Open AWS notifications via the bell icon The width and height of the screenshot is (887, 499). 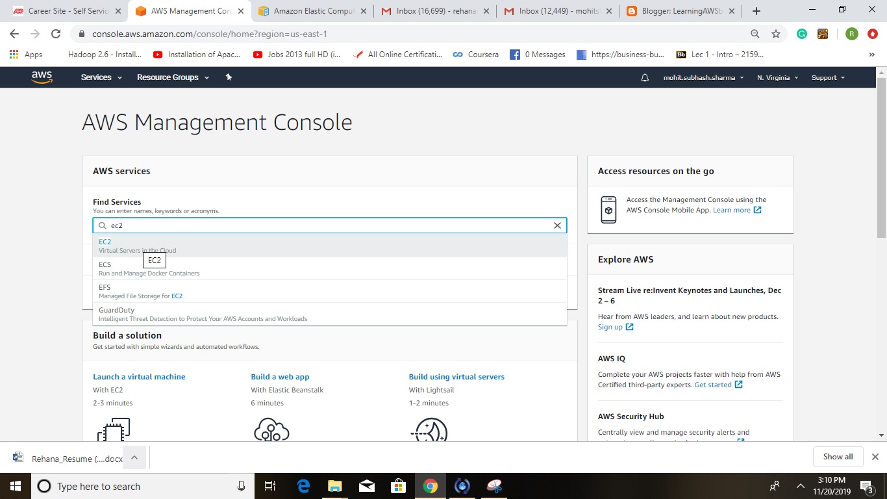pyautogui.click(x=643, y=77)
